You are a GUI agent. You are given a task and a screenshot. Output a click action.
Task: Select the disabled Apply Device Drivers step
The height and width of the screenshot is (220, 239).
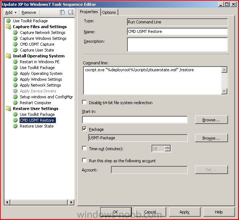coord(38,91)
